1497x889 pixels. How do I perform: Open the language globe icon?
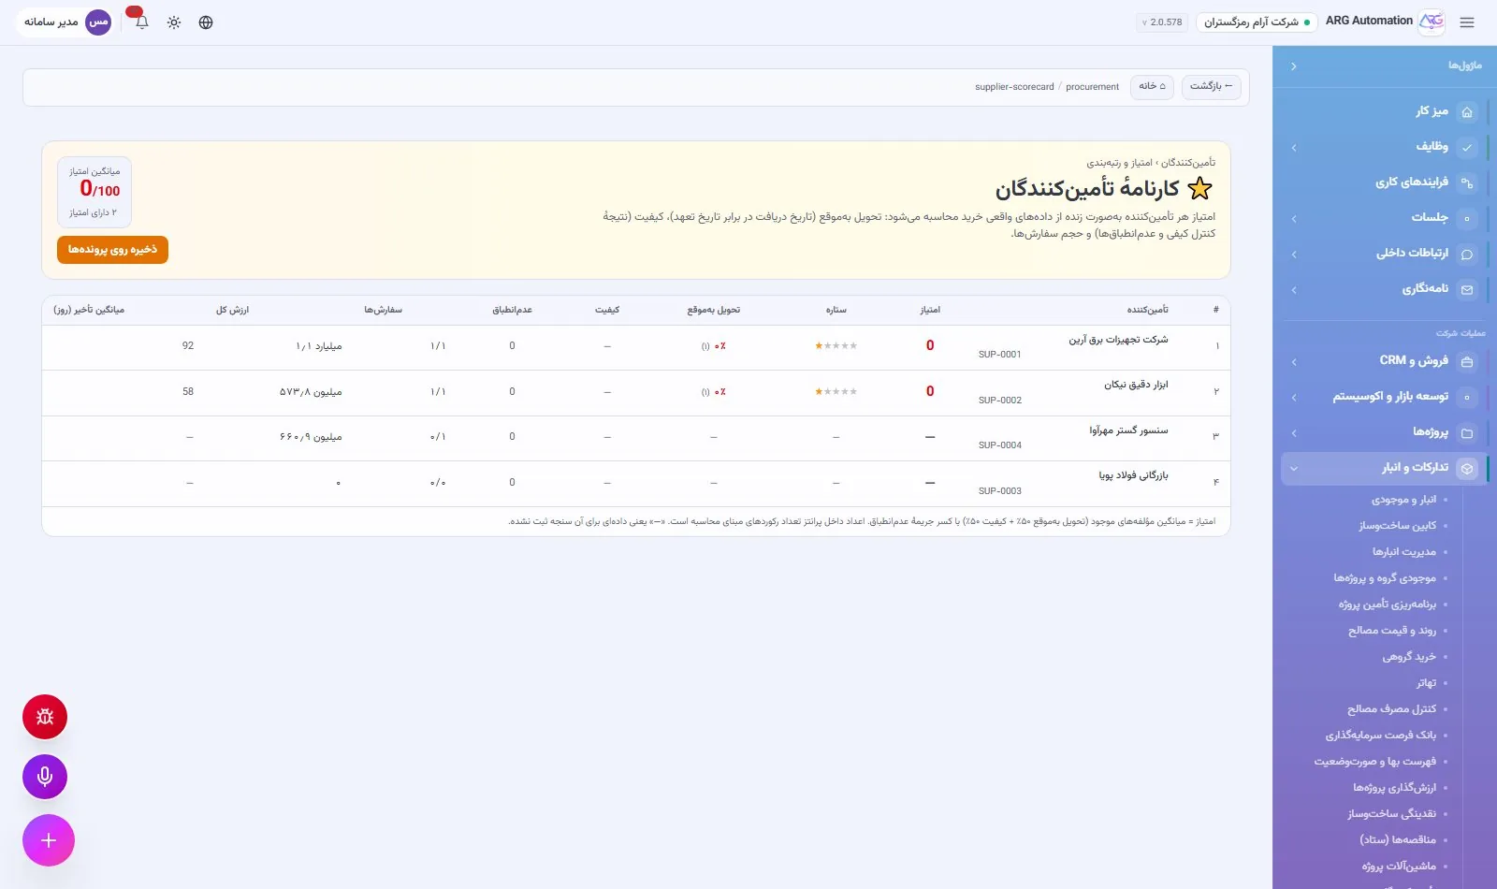[206, 22]
